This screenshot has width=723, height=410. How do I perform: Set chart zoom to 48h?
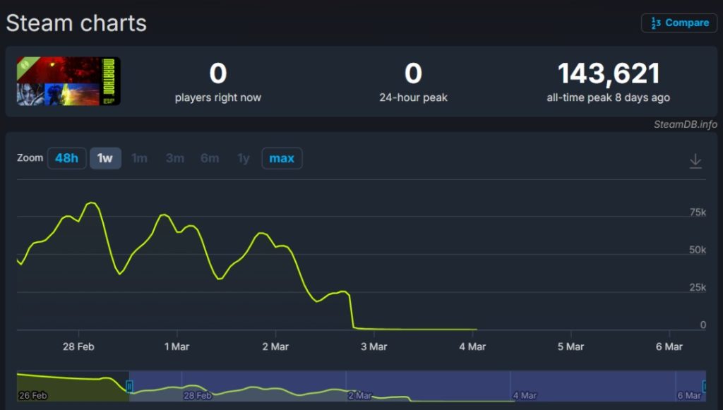pyautogui.click(x=66, y=158)
